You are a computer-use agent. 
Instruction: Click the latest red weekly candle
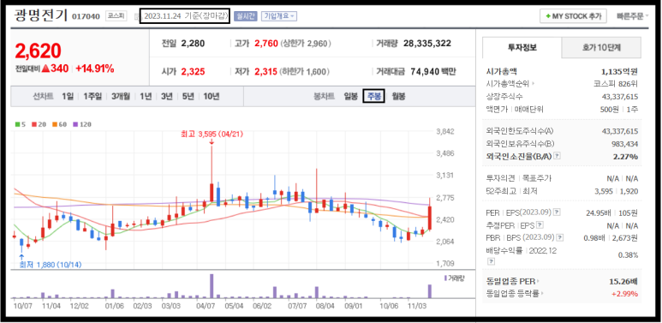point(430,218)
